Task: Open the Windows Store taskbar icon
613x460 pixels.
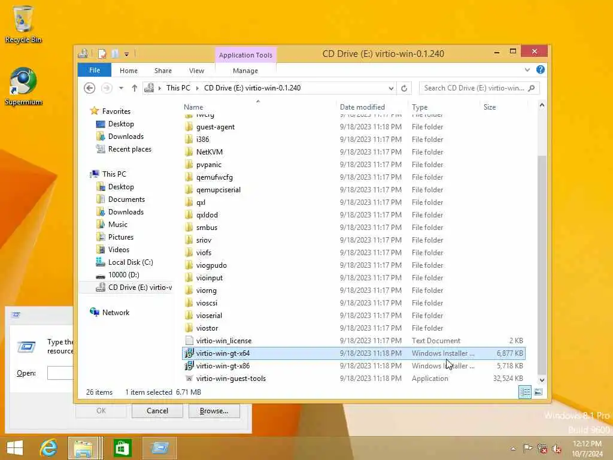Action: pyautogui.click(x=123, y=447)
